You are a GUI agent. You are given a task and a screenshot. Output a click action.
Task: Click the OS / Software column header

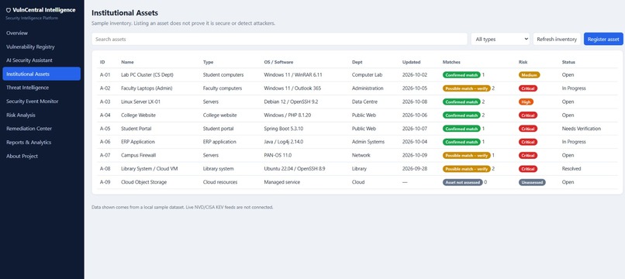(x=278, y=62)
